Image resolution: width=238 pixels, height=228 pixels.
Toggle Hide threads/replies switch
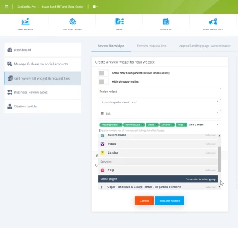pyautogui.click(x=103, y=81)
